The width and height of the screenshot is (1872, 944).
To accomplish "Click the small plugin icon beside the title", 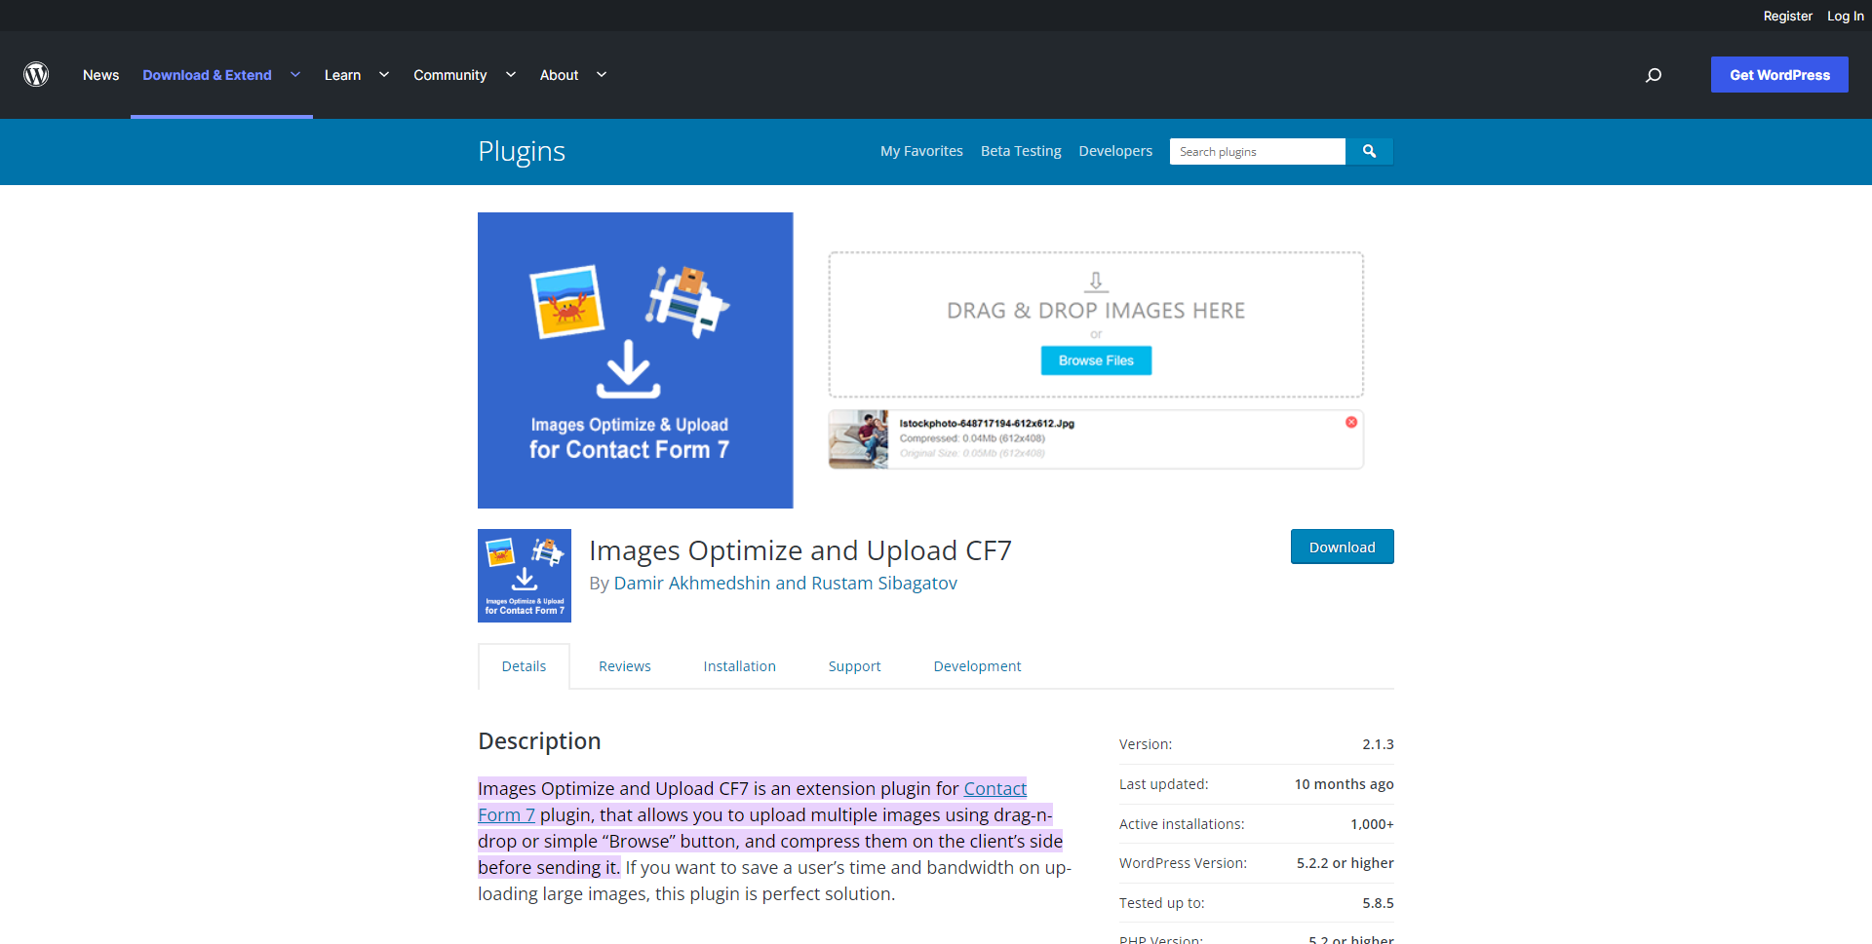I will 525,576.
